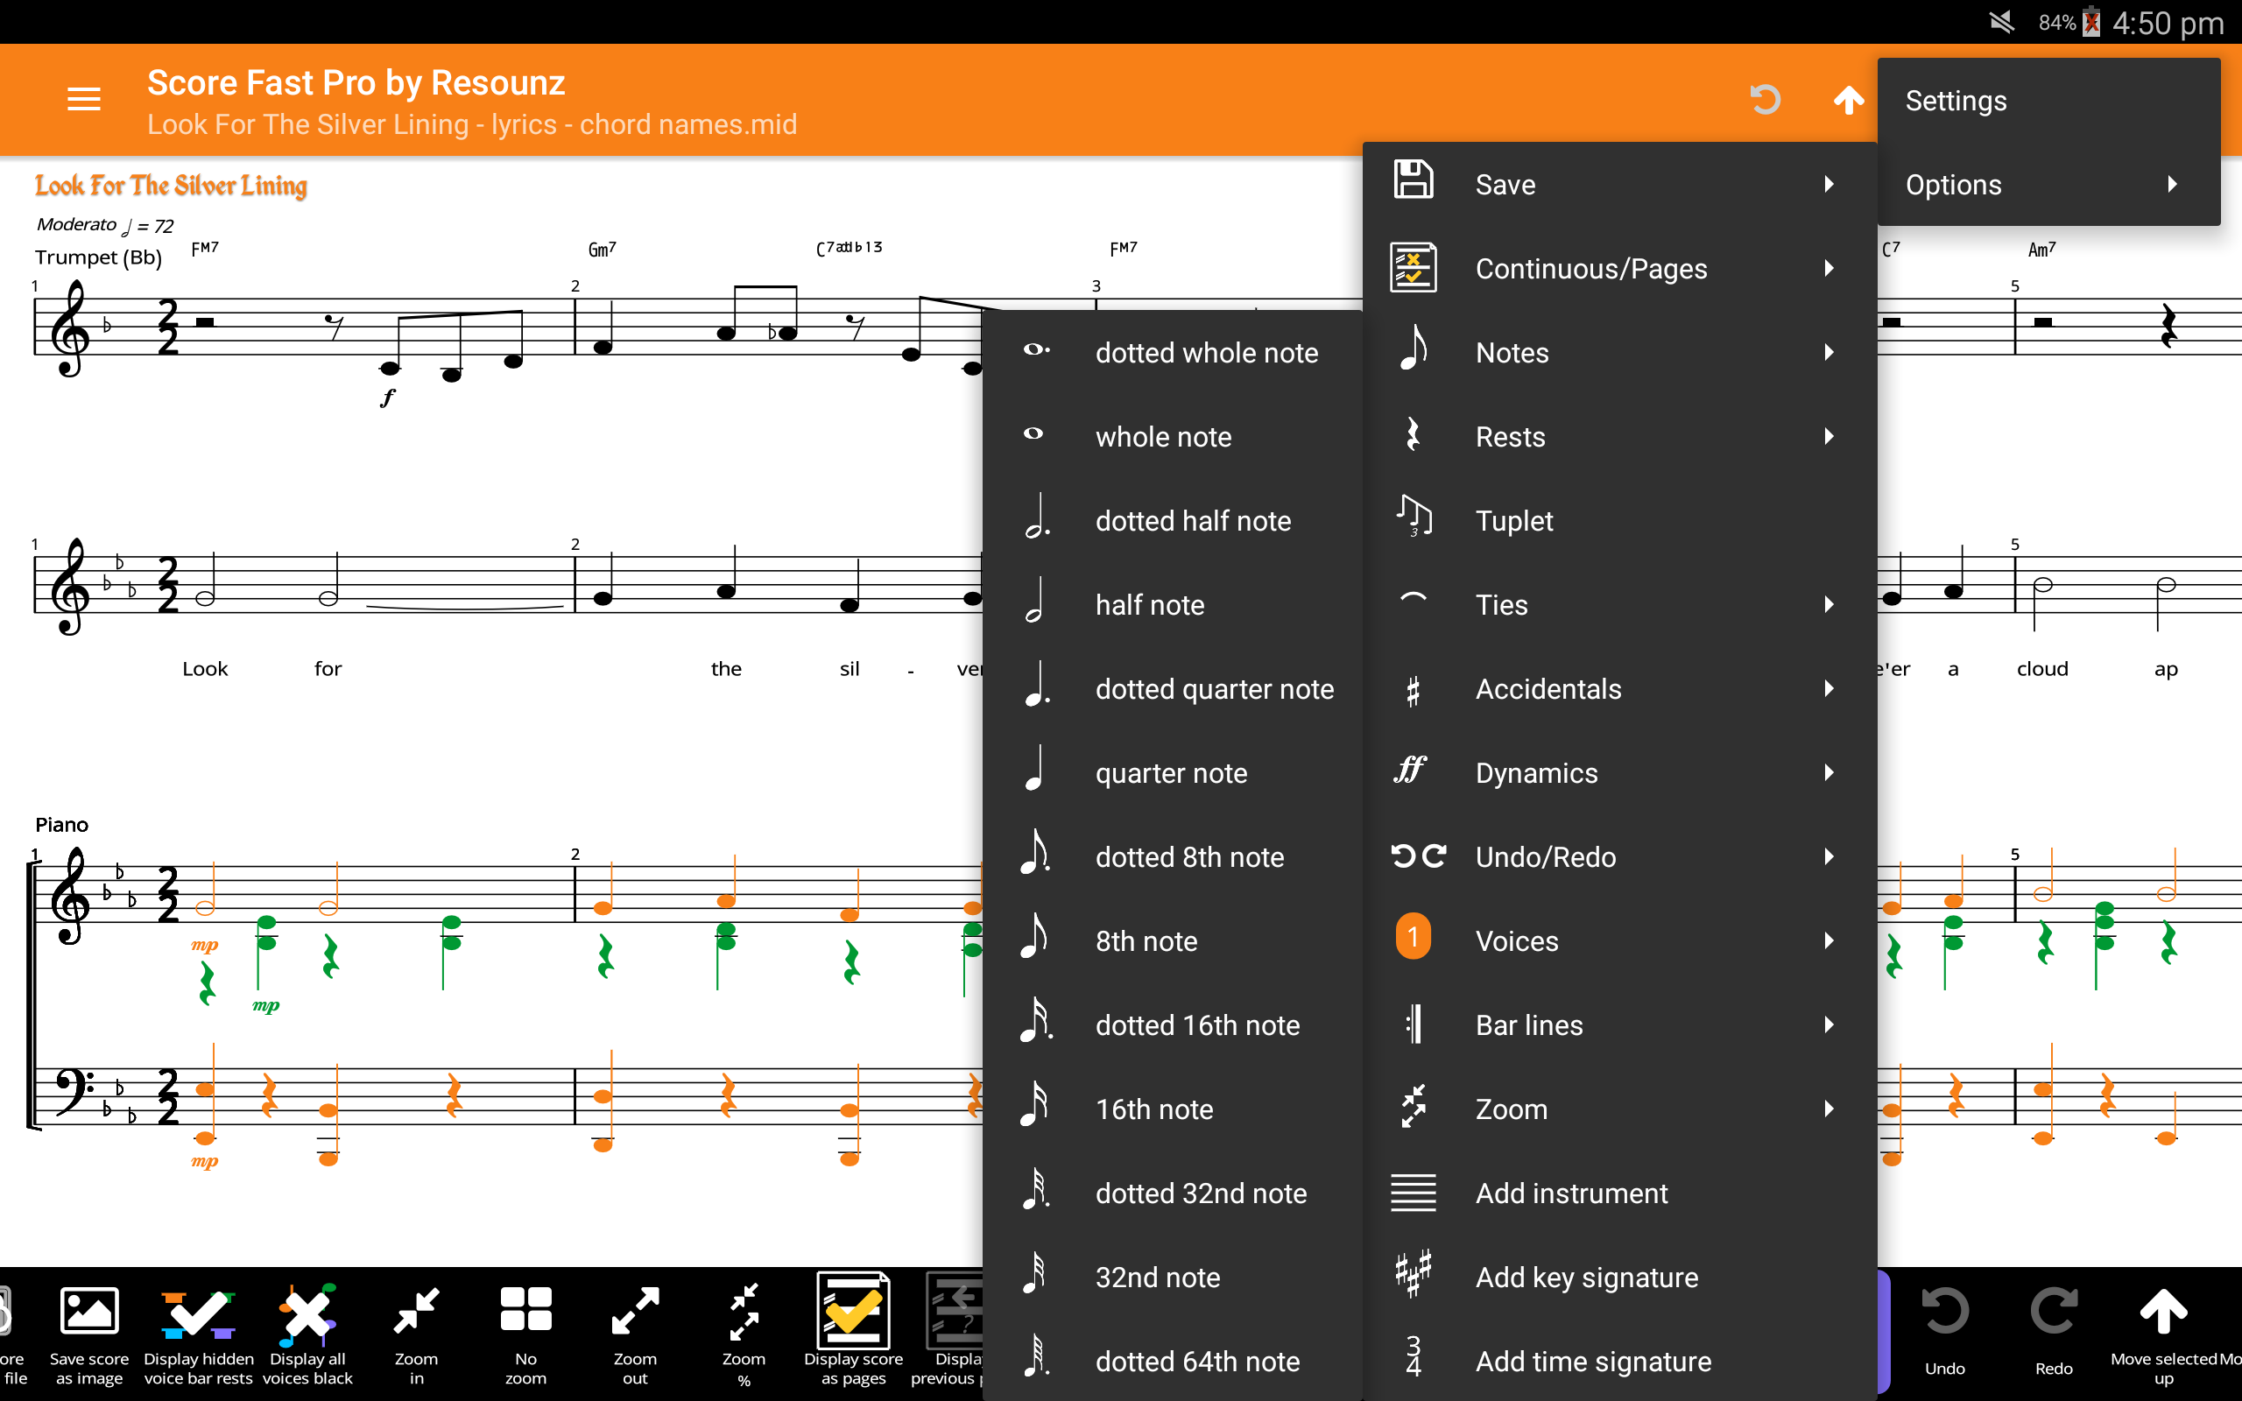Choose Continuous/Pages from the menu
The width and height of the screenshot is (2242, 1401).
pos(1590,268)
